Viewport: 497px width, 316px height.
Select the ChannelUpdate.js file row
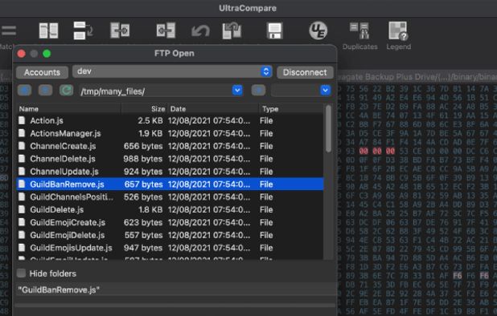coord(170,172)
